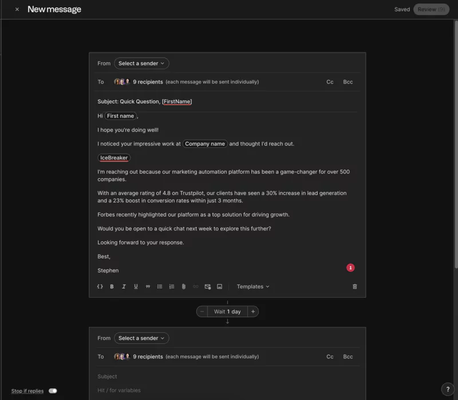
Task: Click the second message's recipient avatars
Action: [x=122, y=357]
